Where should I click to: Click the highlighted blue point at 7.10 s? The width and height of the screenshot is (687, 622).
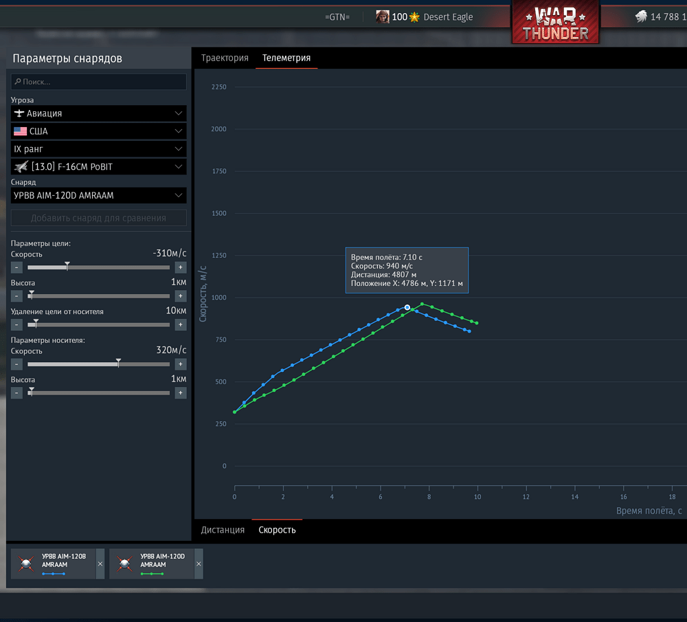[407, 307]
